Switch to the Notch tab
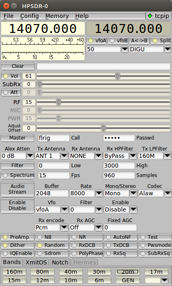172x286 pixels. (60, 262)
